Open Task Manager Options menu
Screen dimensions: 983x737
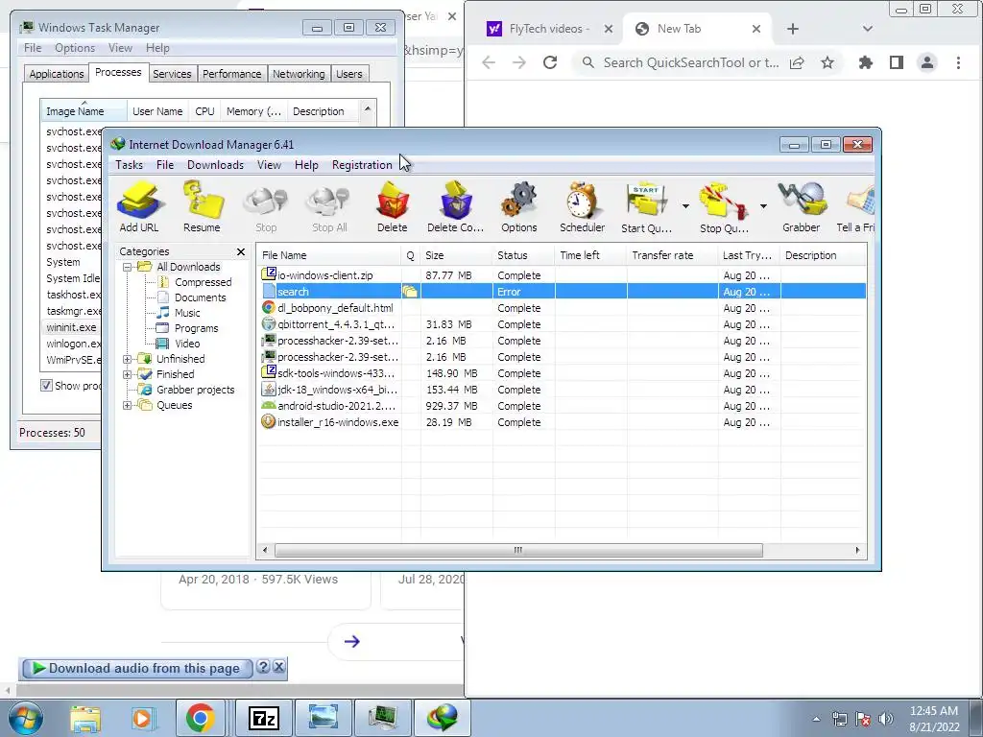(75, 48)
